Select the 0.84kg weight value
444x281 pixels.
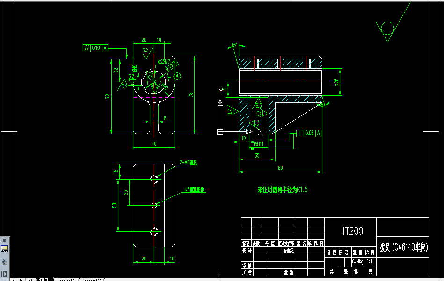click(x=357, y=261)
